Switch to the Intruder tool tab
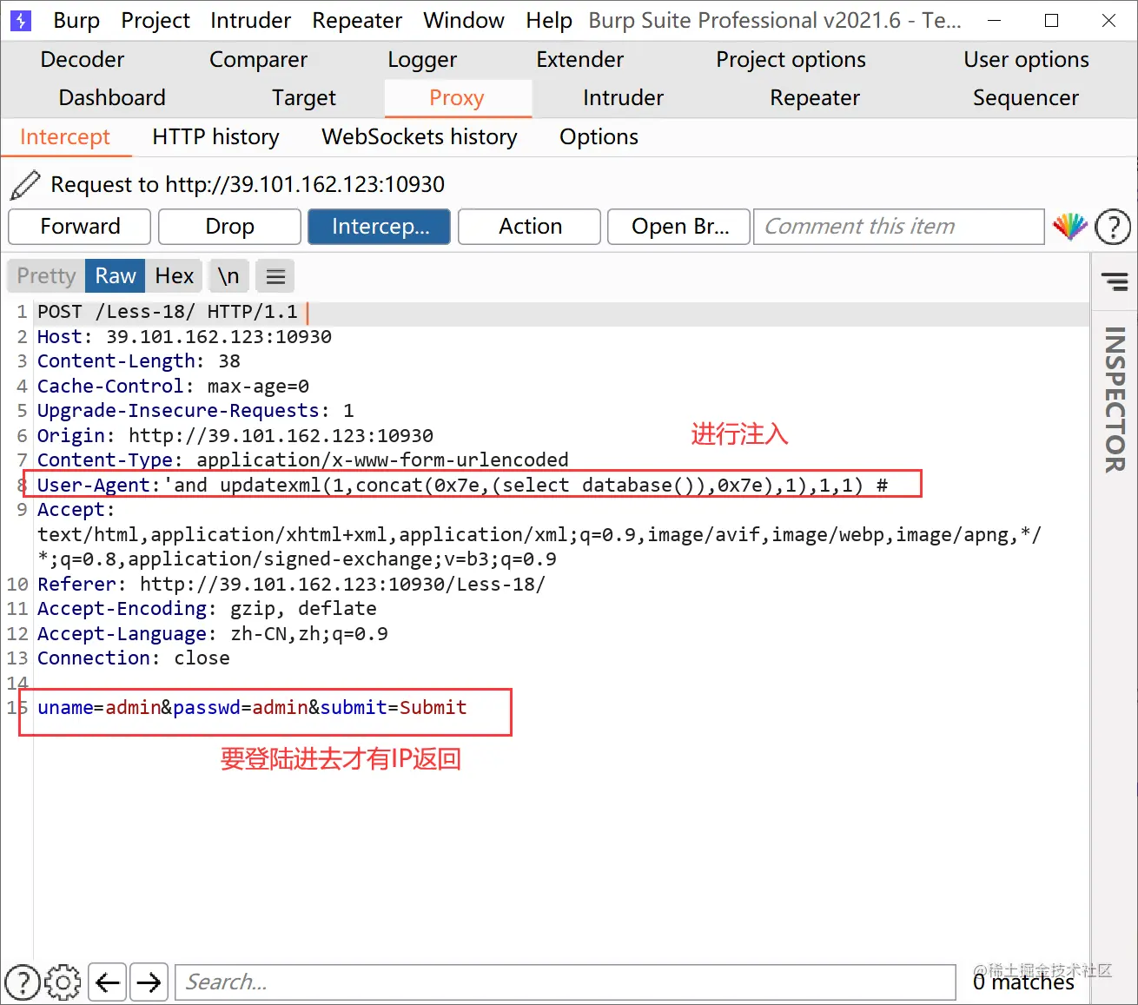The width and height of the screenshot is (1138, 1005). [623, 98]
